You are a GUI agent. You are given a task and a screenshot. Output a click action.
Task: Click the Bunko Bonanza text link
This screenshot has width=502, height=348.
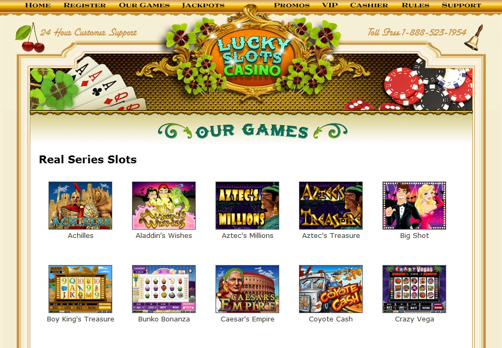tap(164, 319)
